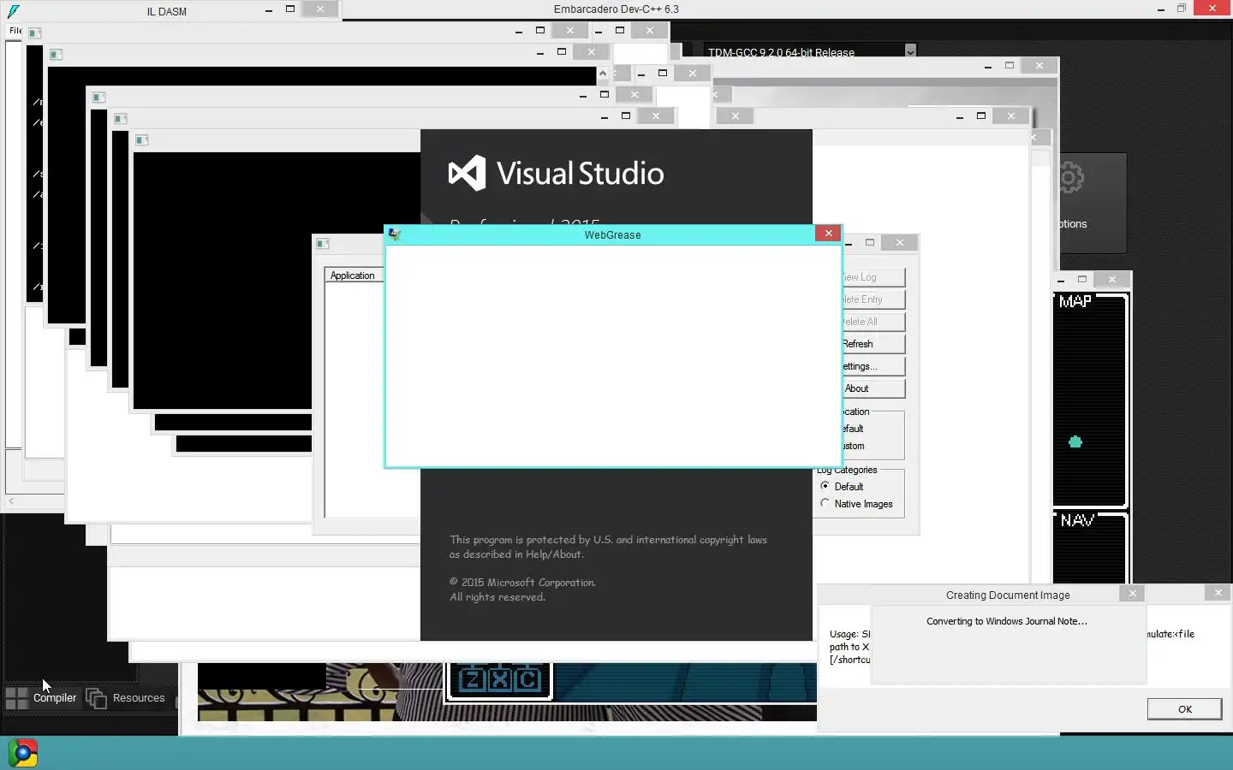Click the WebGrease title bar icon
The width and height of the screenshot is (1233, 770).
[394, 234]
